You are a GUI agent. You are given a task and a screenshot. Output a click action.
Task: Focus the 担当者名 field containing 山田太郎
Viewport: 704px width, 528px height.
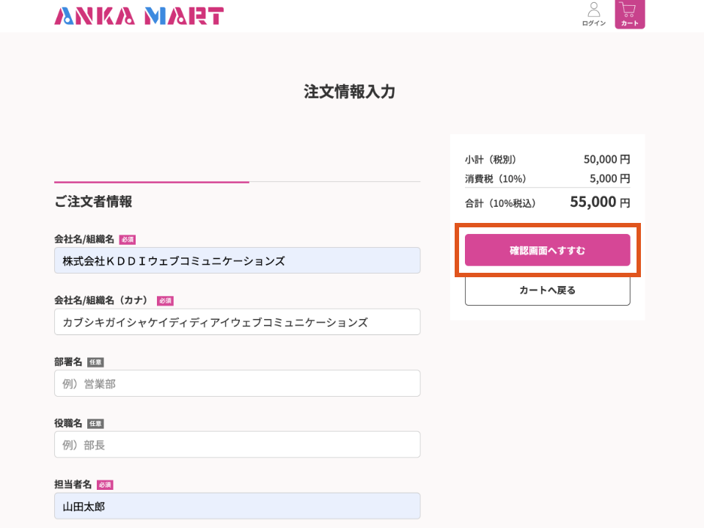(237, 506)
